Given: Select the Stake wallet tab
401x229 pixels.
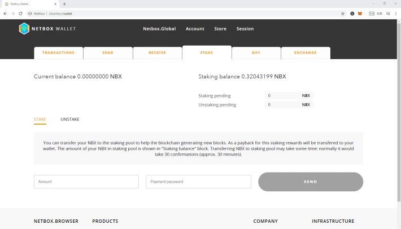Looking at the screenshot, I should pos(207,52).
